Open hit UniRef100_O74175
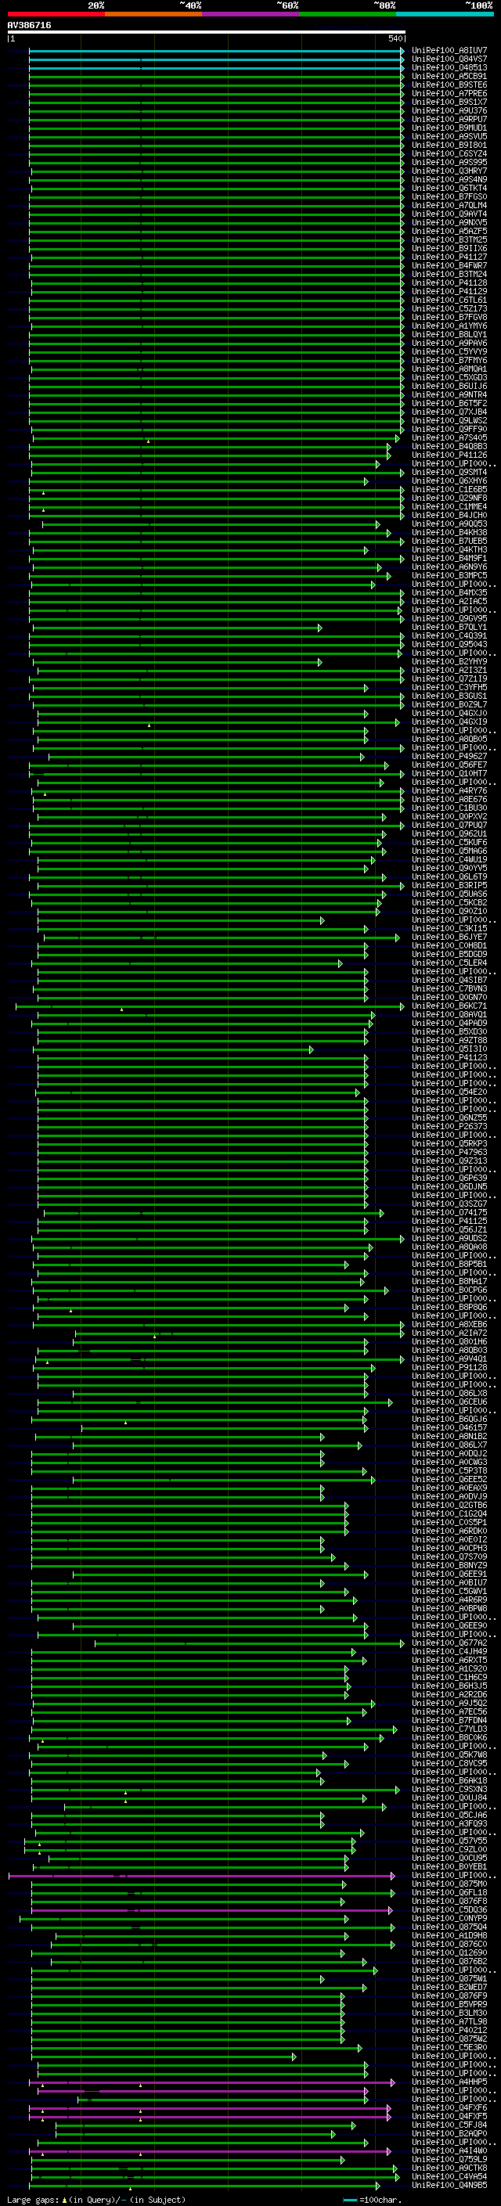 click(449, 1211)
